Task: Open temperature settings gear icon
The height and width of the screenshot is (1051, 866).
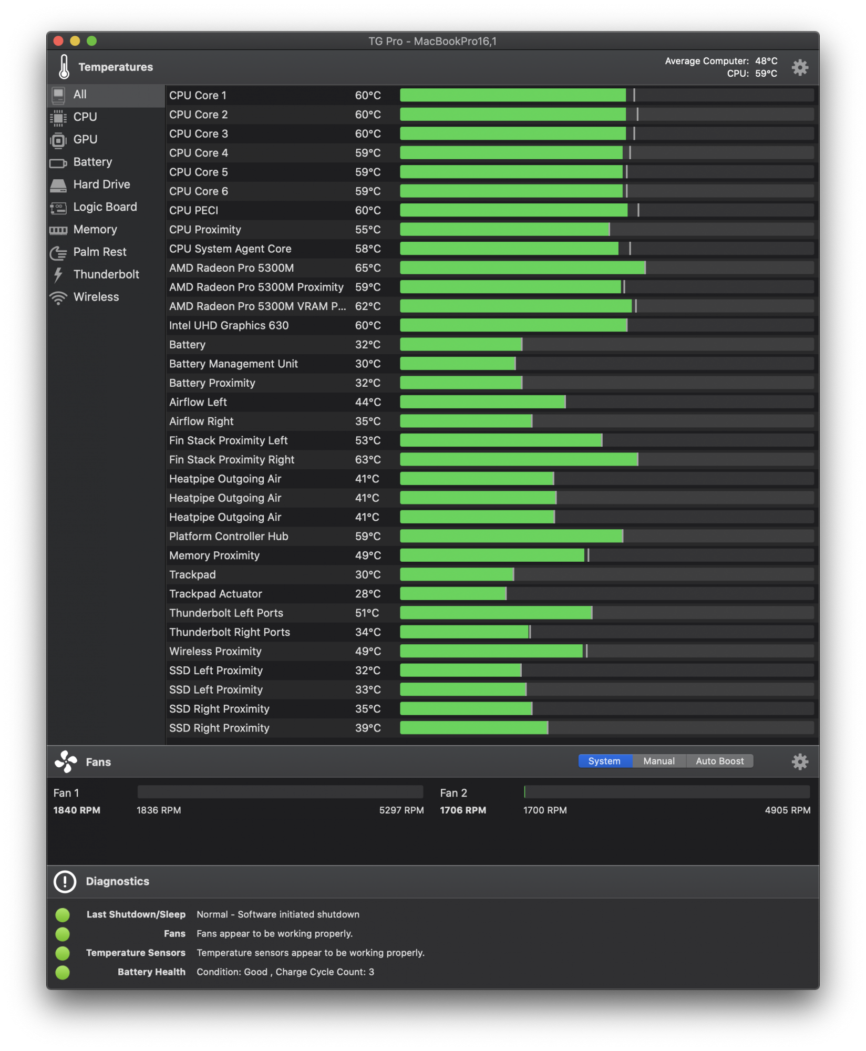Action: point(799,67)
